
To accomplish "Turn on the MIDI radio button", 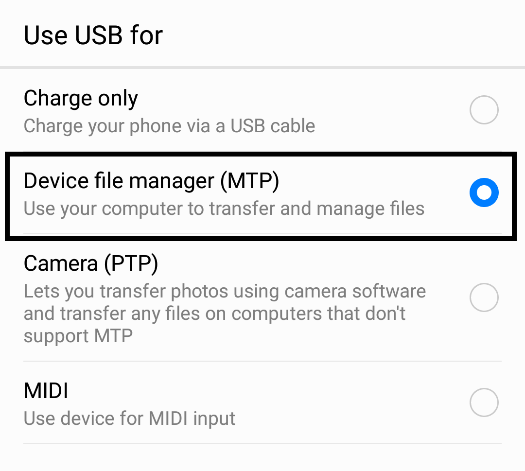I will click(x=484, y=402).
